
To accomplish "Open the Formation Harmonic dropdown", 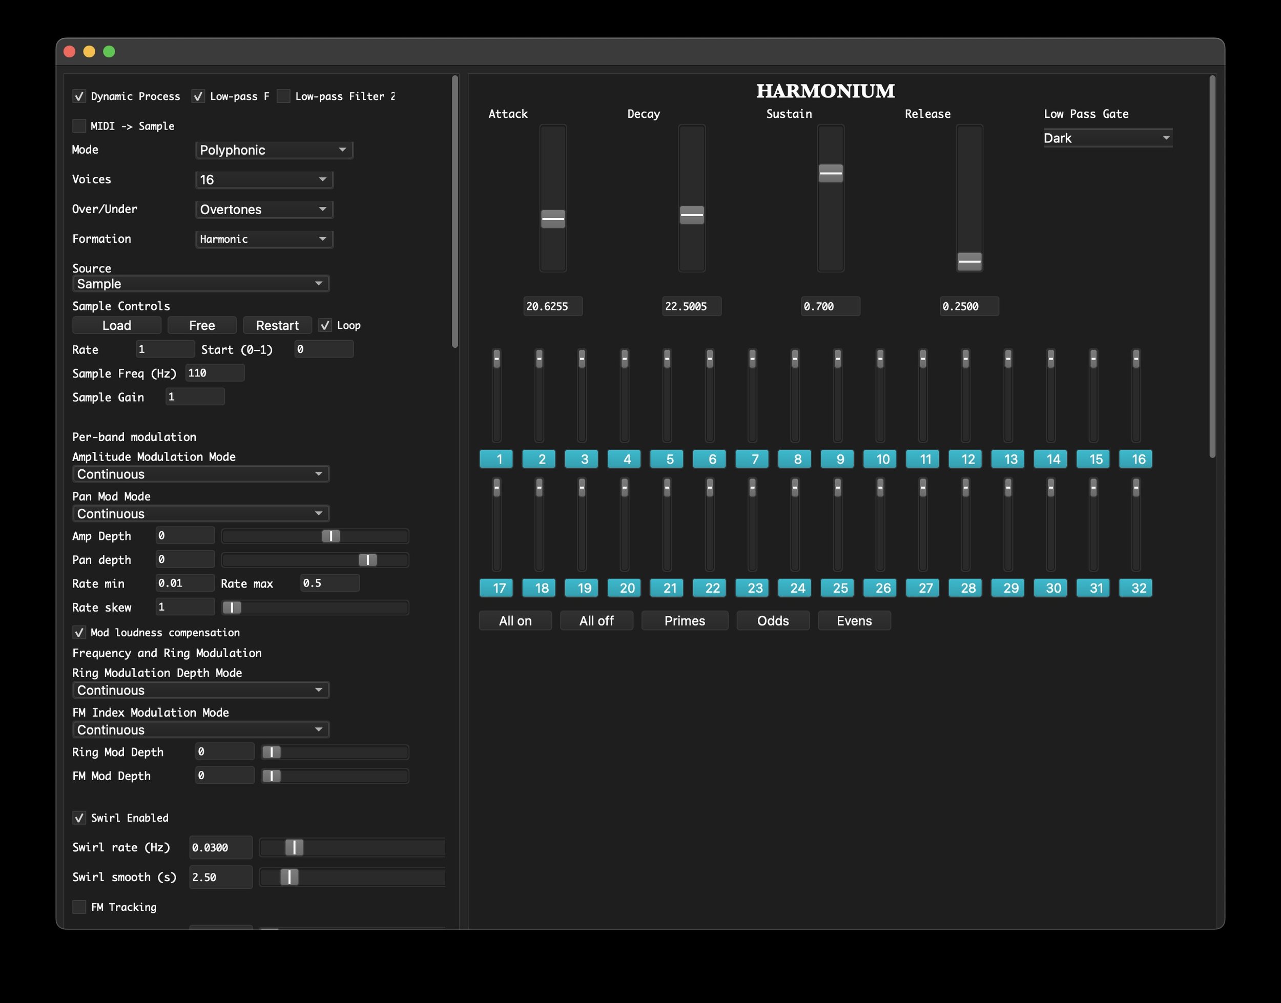I will pyautogui.click(x=264, y=239).
